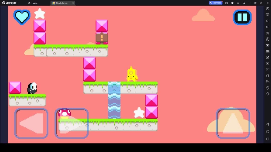The image size is (271, 152).
Task: Rotate screen using sidebar icon
Action: pos(268,94)
